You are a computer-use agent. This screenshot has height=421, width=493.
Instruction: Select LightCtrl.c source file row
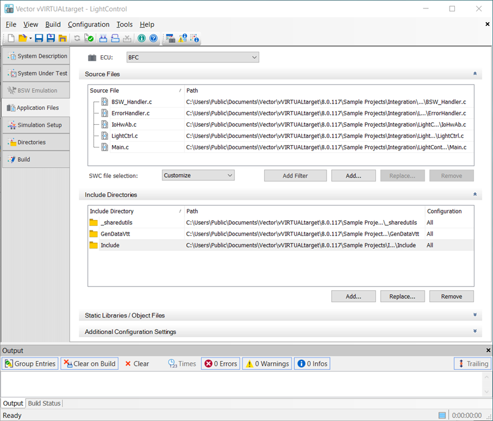281,136
